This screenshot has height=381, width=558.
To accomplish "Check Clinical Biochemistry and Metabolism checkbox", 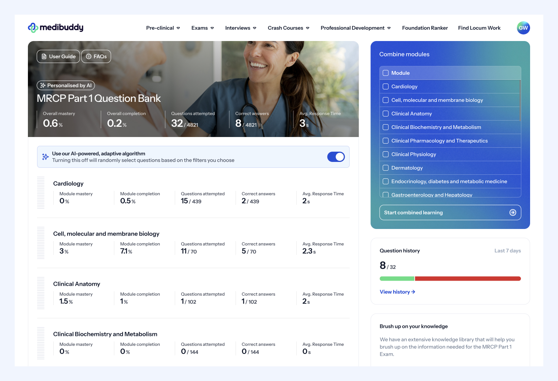I will 386,127.
